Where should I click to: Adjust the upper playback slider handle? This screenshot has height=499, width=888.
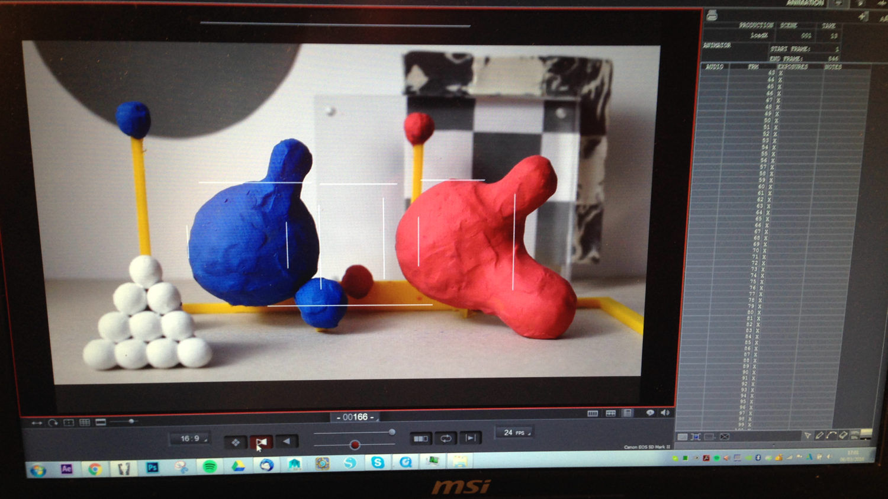coord(391,432)
